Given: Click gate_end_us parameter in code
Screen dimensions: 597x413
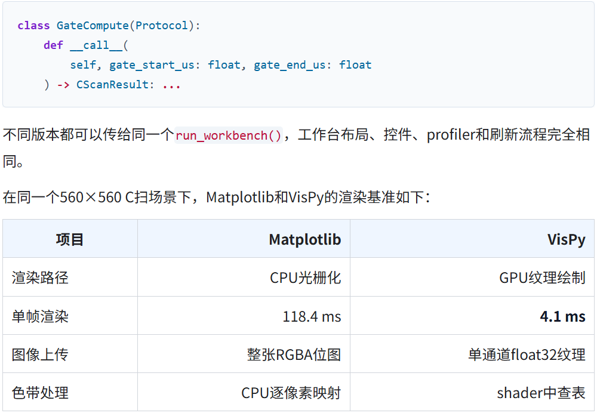Looking at the screenshot, I should (290, 65).
